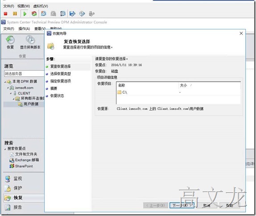256x216 pixels.
Task: Click the red restart VM icon
Action: click(x=34, y=13)
